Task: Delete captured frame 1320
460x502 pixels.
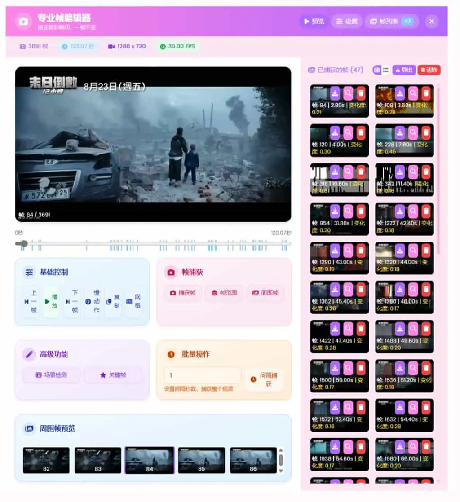Action: (426, 251)
